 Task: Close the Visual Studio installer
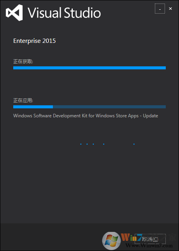(x=170, y=9)
